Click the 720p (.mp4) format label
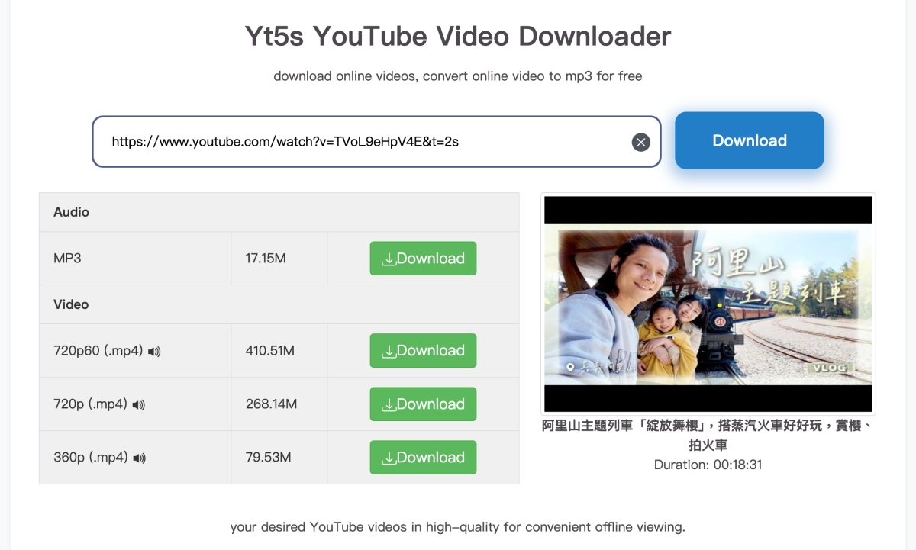Screen dimensions: 916x550 (90, 404)
